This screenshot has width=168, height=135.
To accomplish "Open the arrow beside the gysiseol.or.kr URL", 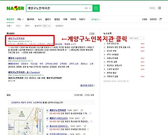I will 32,61.
